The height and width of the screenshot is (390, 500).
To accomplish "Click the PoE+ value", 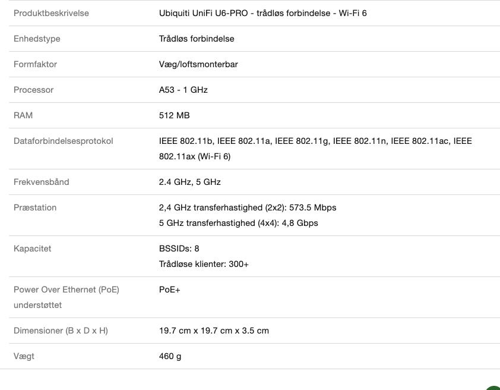I will coord(169,290).
